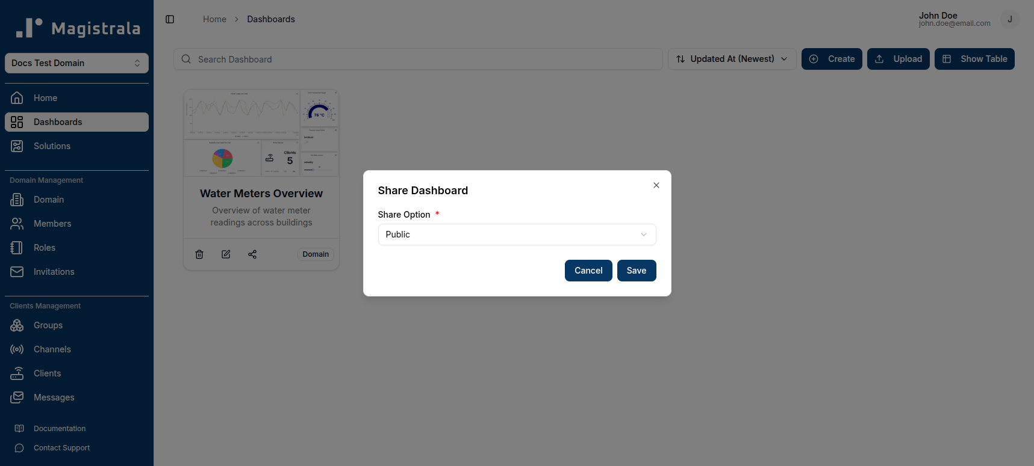Open the Contact Support link
This screenshot has height=466, width=1034.
pos(61,448)
